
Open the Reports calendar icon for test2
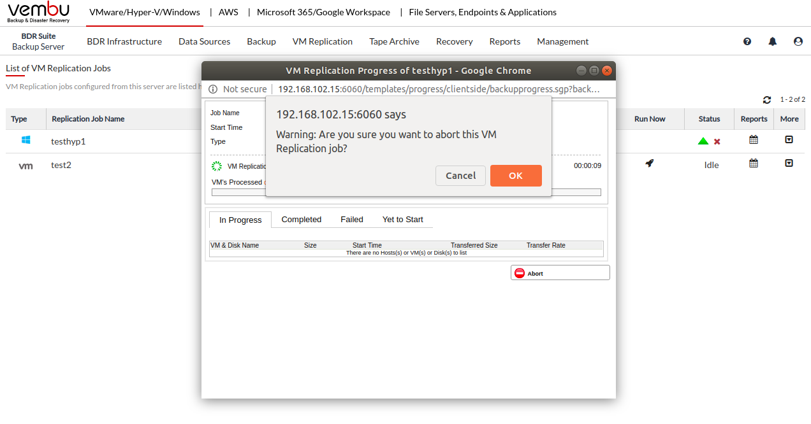coord(754,164)
